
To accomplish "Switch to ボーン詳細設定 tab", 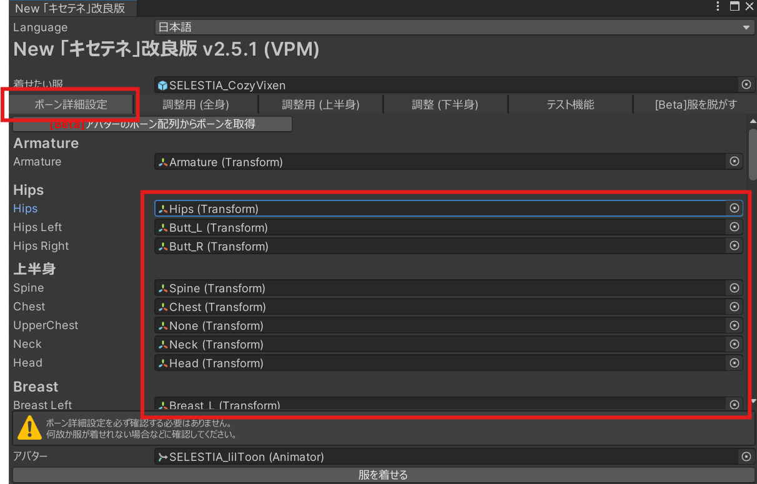I will (x=72, y=104).
